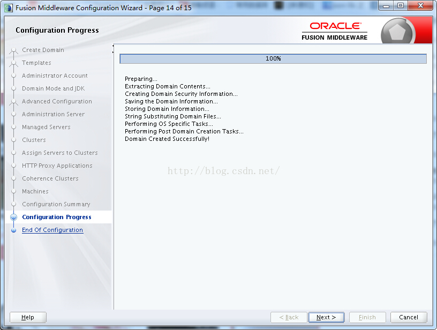Click the pentagon emblem in the banner
This screenshot has width=437, height=330.
tap(397, 32)
